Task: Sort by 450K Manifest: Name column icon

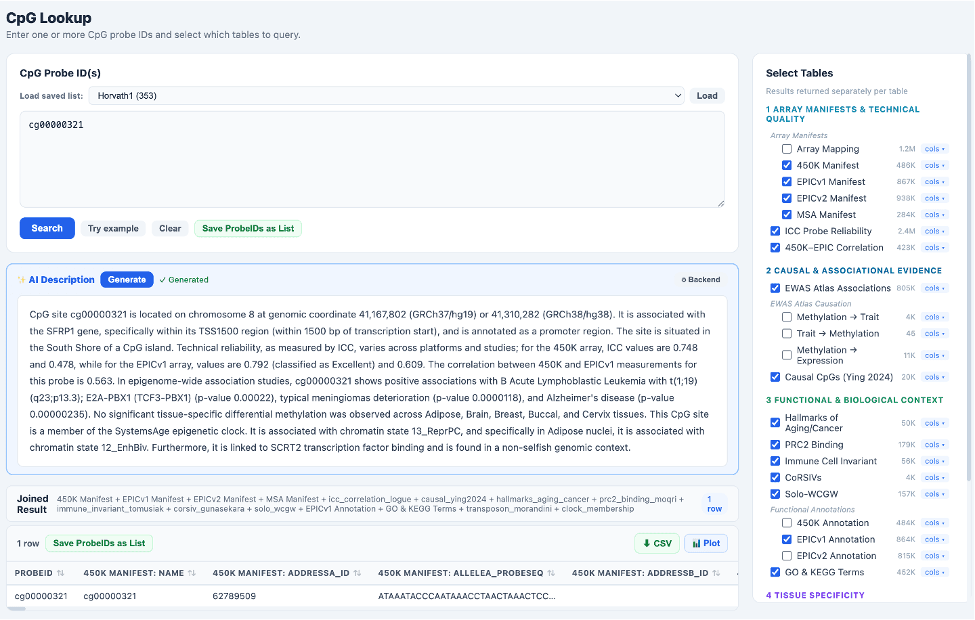Action: click(192, 573)
